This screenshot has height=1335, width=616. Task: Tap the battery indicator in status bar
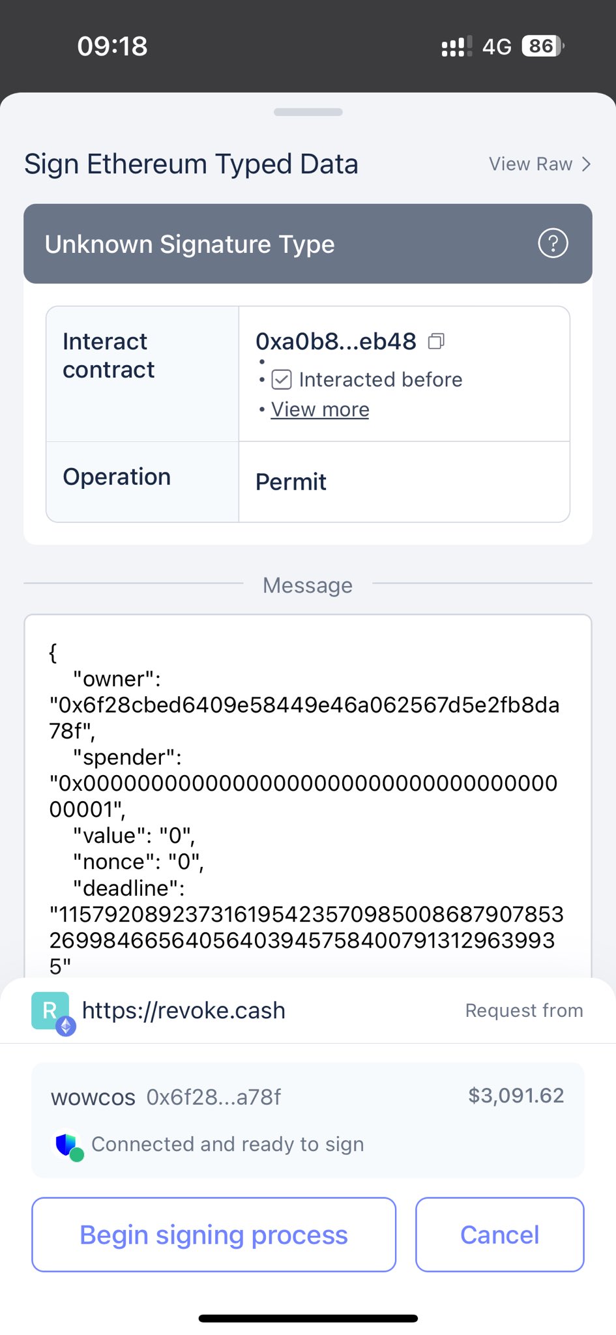542,46
